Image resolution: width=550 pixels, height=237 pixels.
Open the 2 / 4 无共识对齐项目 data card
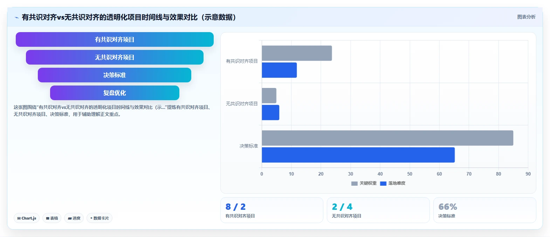click(x=378, y=210)
